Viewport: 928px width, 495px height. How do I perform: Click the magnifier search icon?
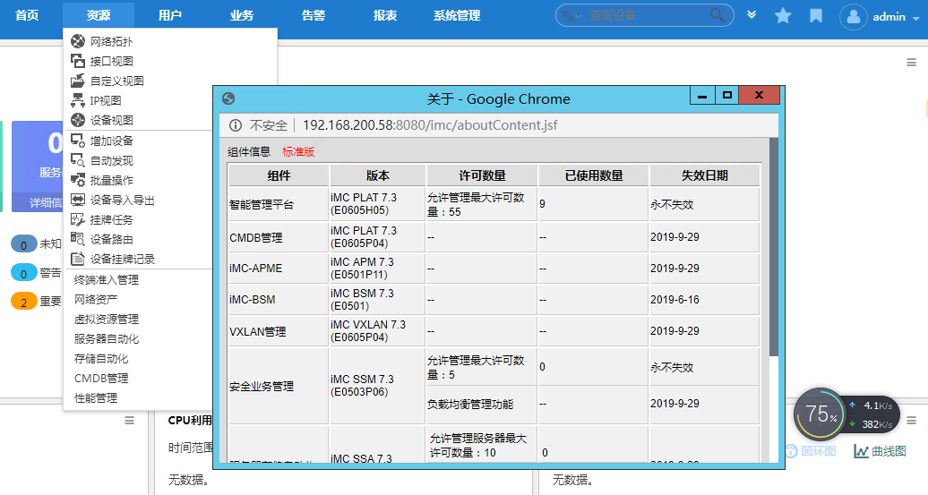click(x=717, y=15)
